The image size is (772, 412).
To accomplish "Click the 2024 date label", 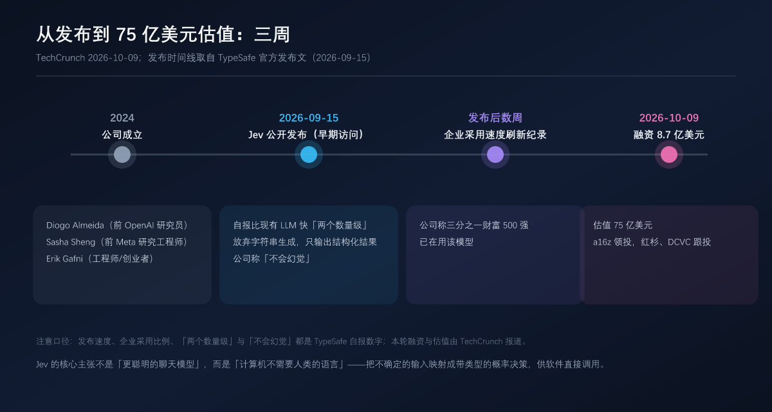I will [122, 118].
